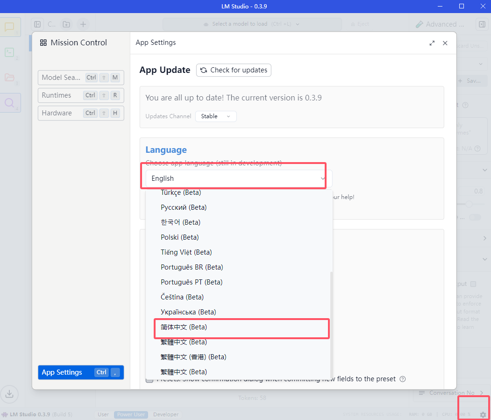Toggle structured output checkbox in background

point(473,284)
